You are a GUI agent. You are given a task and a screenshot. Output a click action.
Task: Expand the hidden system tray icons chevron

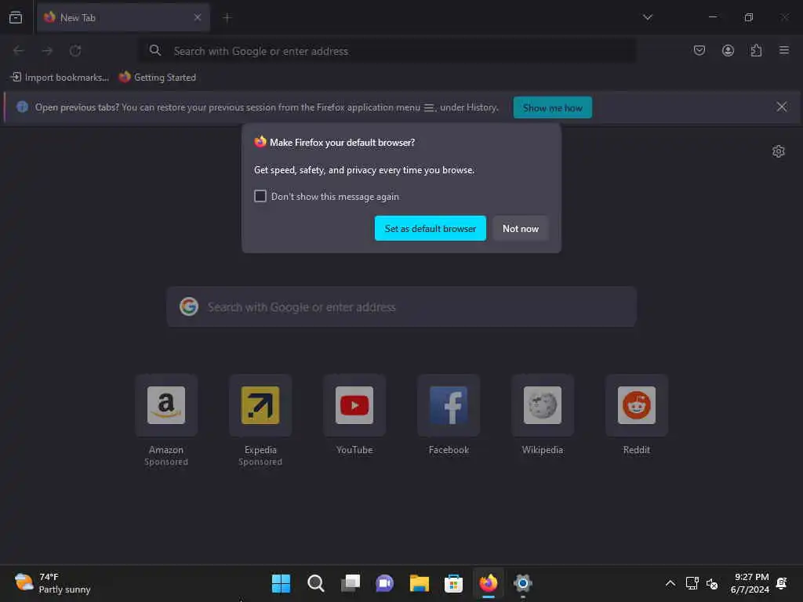coord(670,583)
